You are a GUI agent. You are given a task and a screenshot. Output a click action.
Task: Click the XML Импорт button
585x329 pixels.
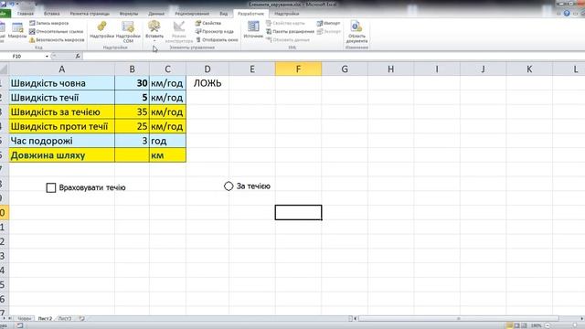click(x=328, y=23)
